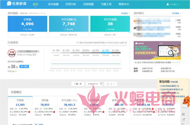Open the calendar icon in date field

(x=101, y=84)
